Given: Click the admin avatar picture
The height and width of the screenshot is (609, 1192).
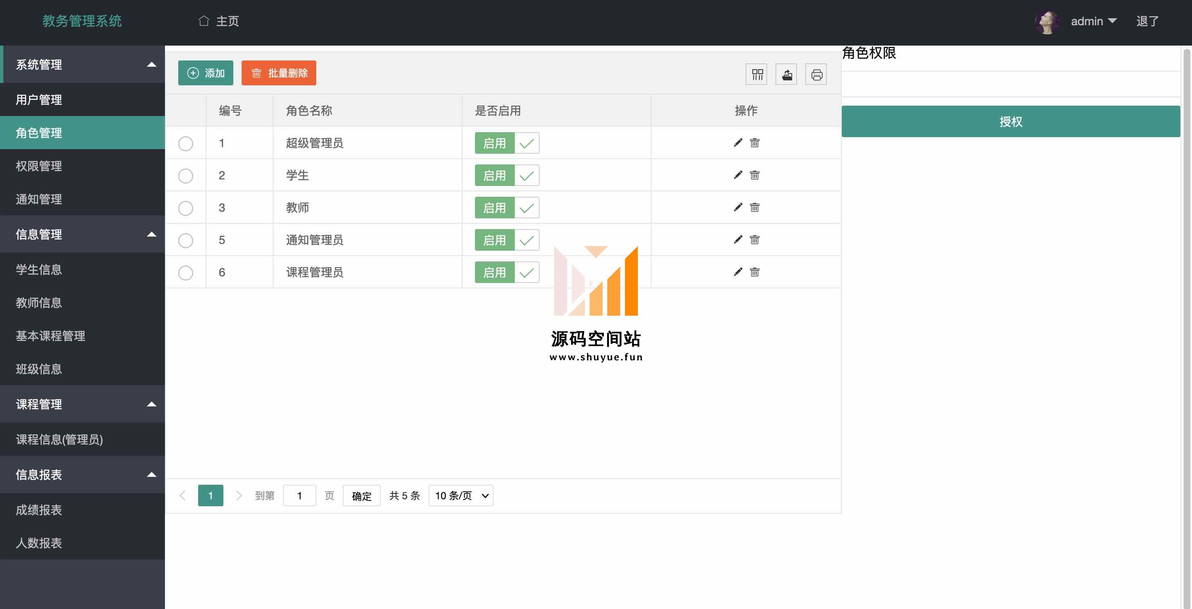Looking at the screenshot, I should click(1047, 22).
